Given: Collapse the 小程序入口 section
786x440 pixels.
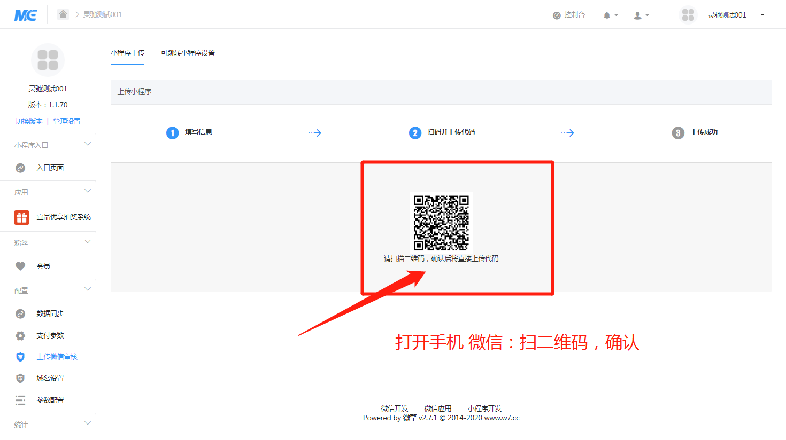Looking at the screenshot, I should tap(88, 144).
